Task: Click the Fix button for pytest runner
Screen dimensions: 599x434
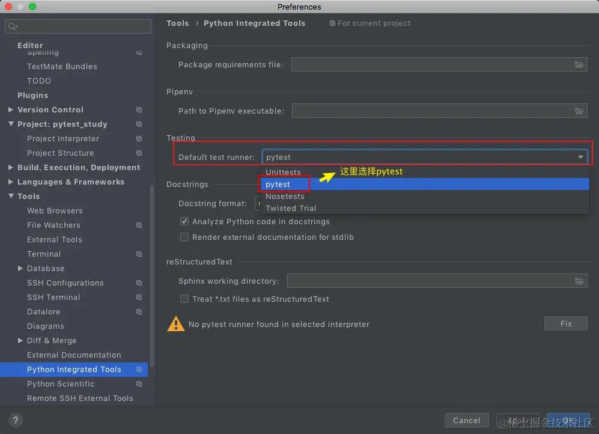Action: pyautogui.click(x=566, y=323)
